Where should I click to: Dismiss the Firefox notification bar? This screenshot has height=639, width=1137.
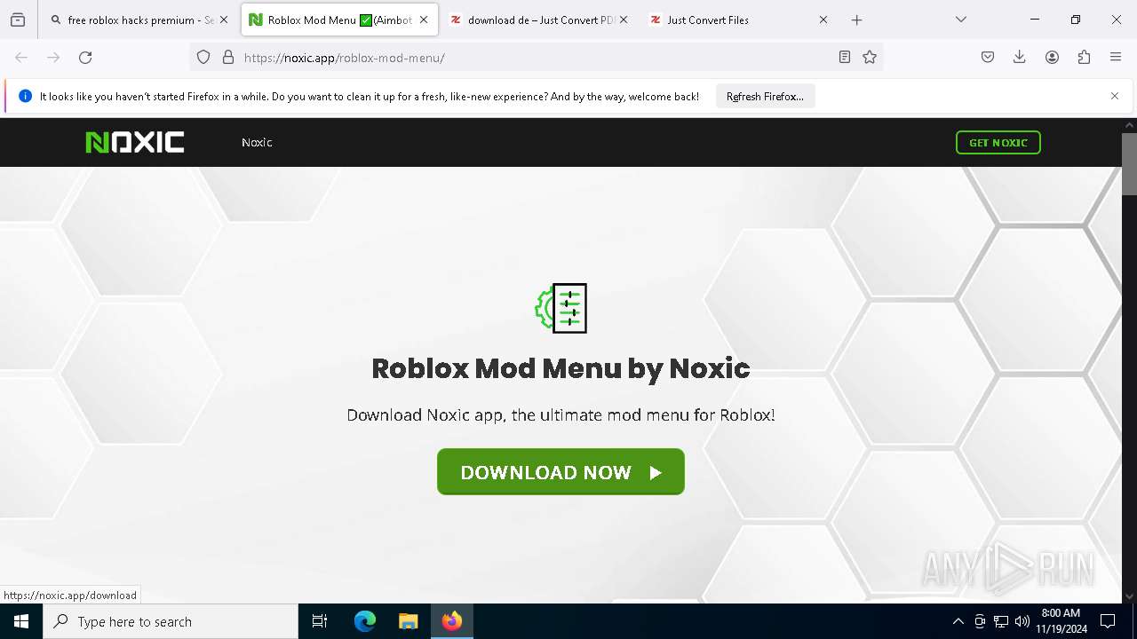coord(1115,96)
